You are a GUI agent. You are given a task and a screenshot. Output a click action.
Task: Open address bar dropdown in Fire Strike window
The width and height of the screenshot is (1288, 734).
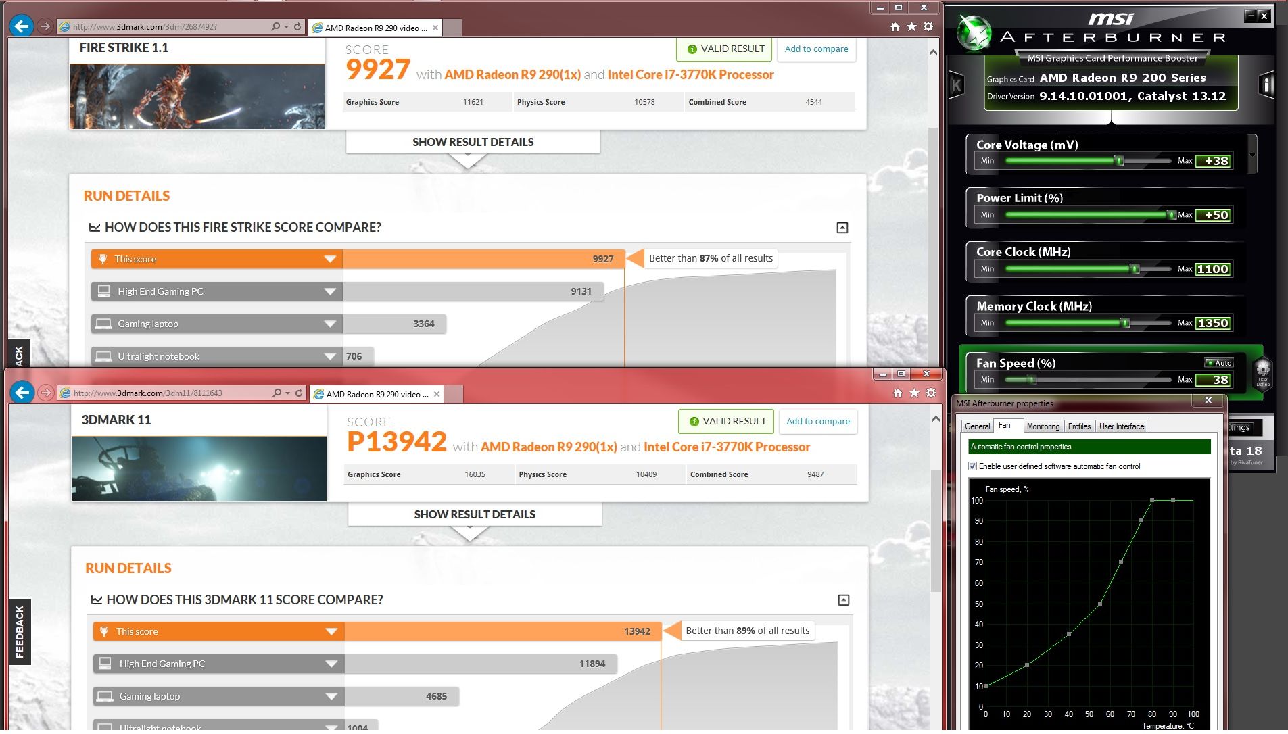click(287, 26)
